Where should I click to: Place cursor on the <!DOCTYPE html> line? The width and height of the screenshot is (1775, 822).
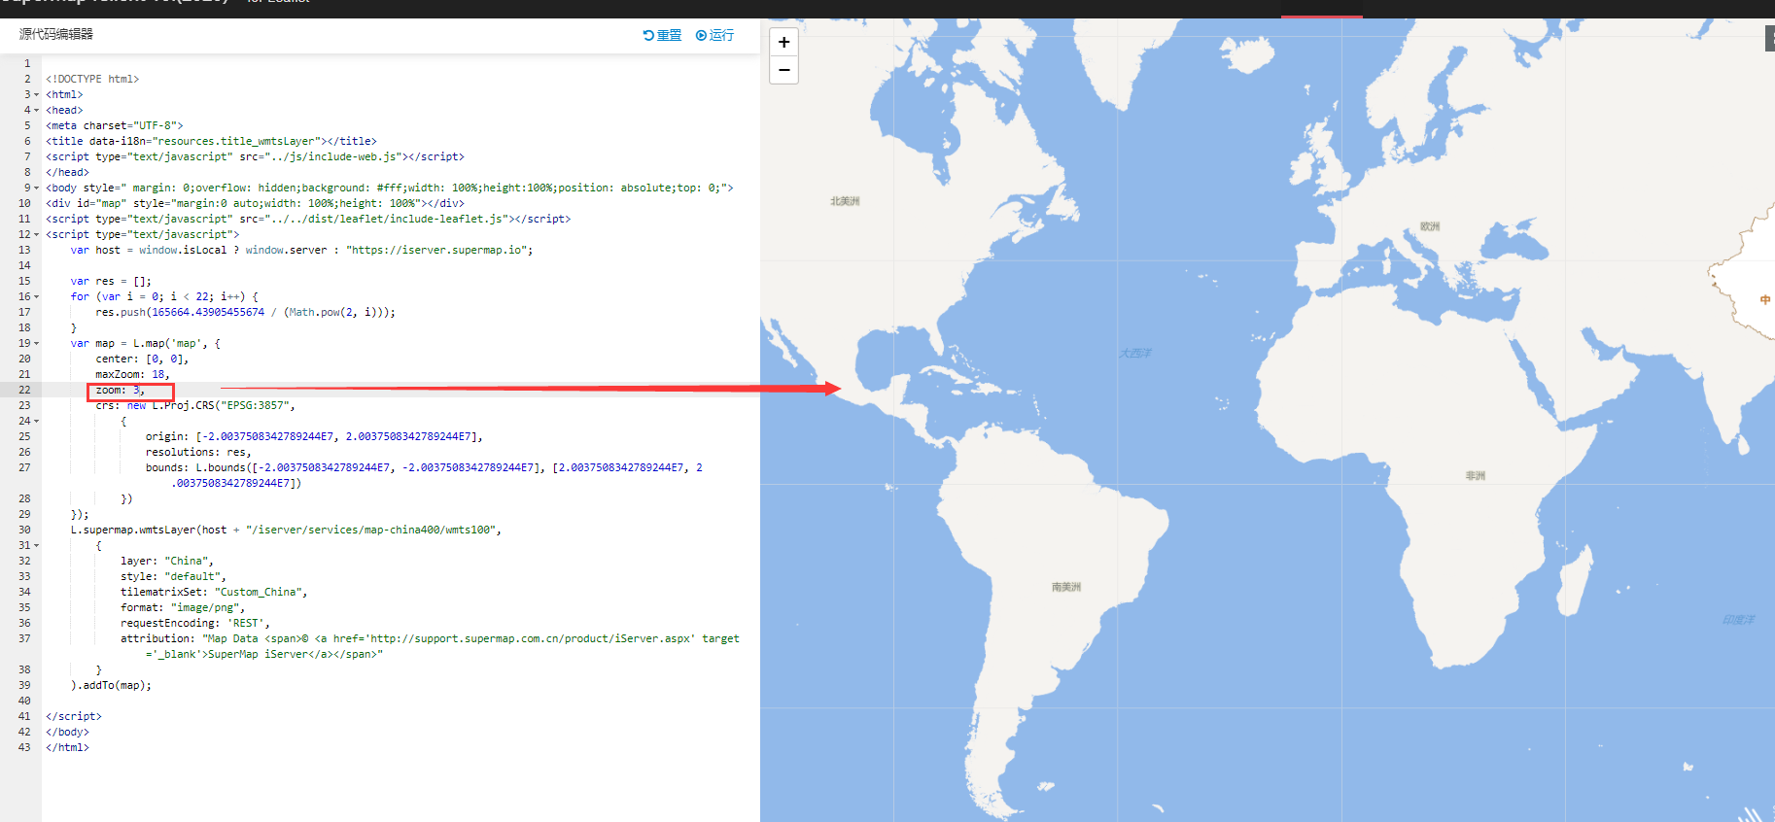point(92,79)
